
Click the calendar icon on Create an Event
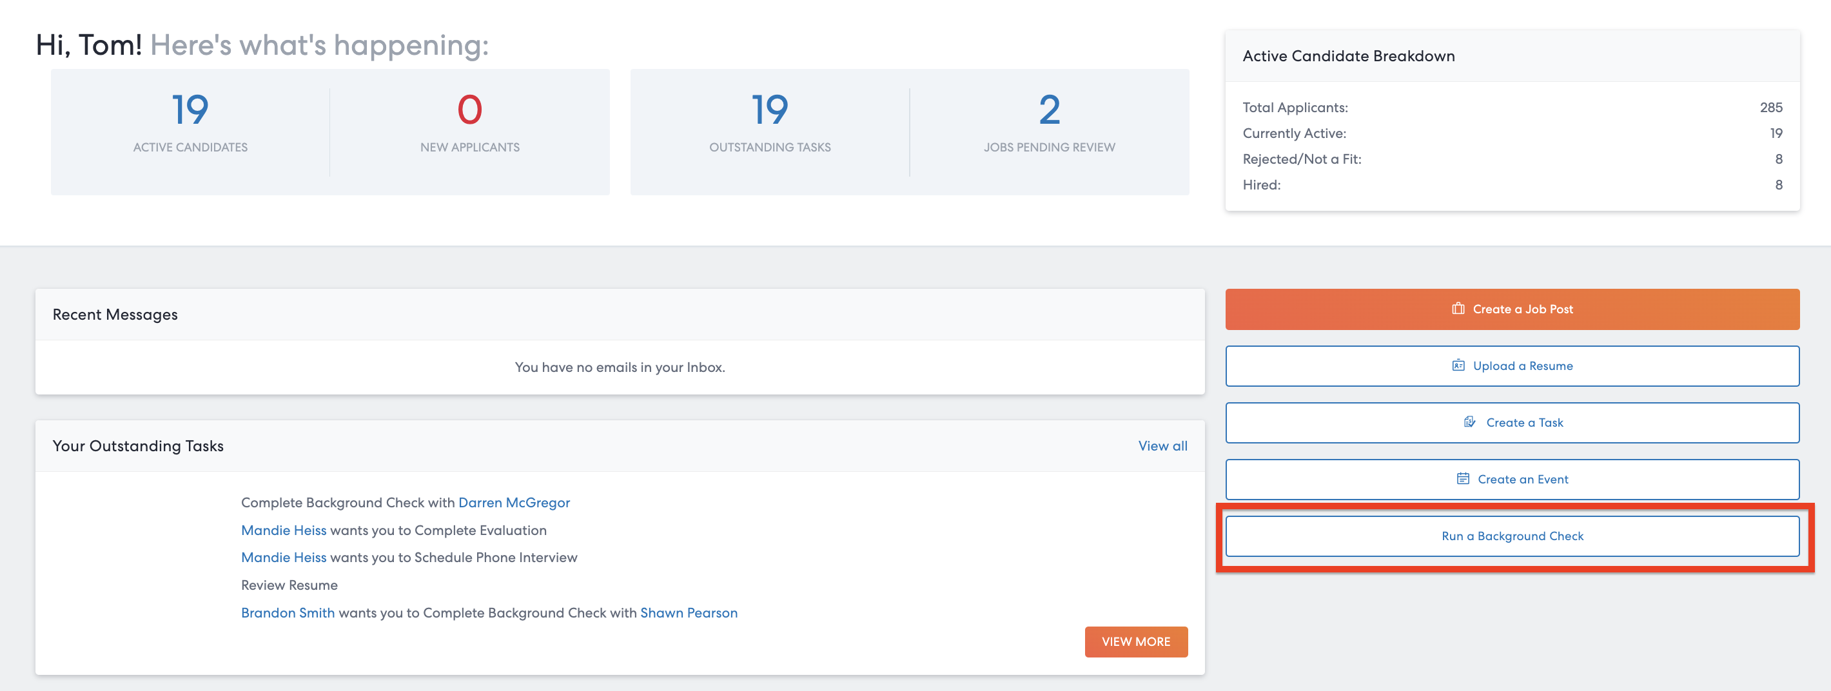point(1463,478)
